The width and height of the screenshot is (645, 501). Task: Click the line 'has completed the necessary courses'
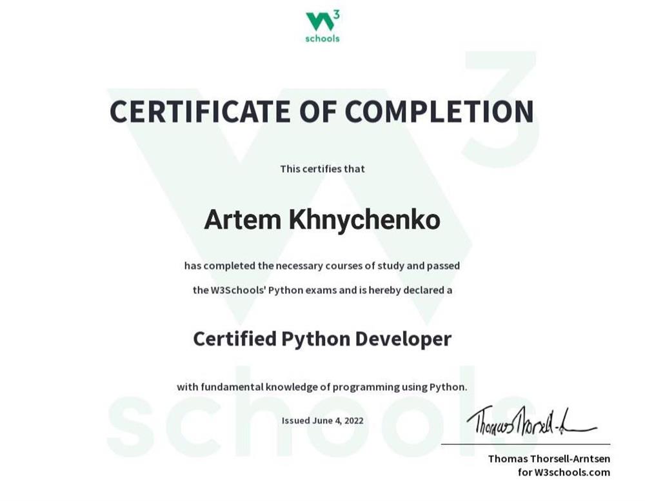[322, 266]
